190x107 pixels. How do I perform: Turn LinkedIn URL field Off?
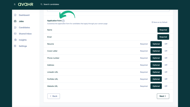[x=166, y=72]
